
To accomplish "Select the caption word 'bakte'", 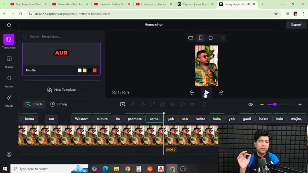I will point(264,119).
